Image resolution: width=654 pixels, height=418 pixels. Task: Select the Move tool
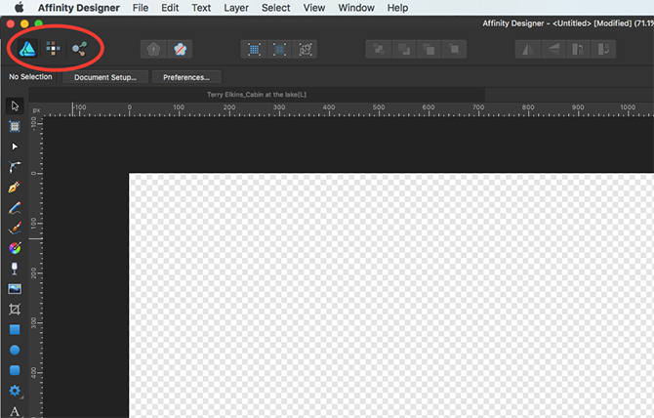15,105
